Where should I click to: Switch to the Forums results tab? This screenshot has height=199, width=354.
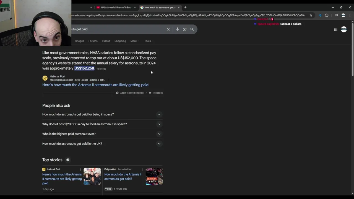pyautogui.click(x=93, y=41)
